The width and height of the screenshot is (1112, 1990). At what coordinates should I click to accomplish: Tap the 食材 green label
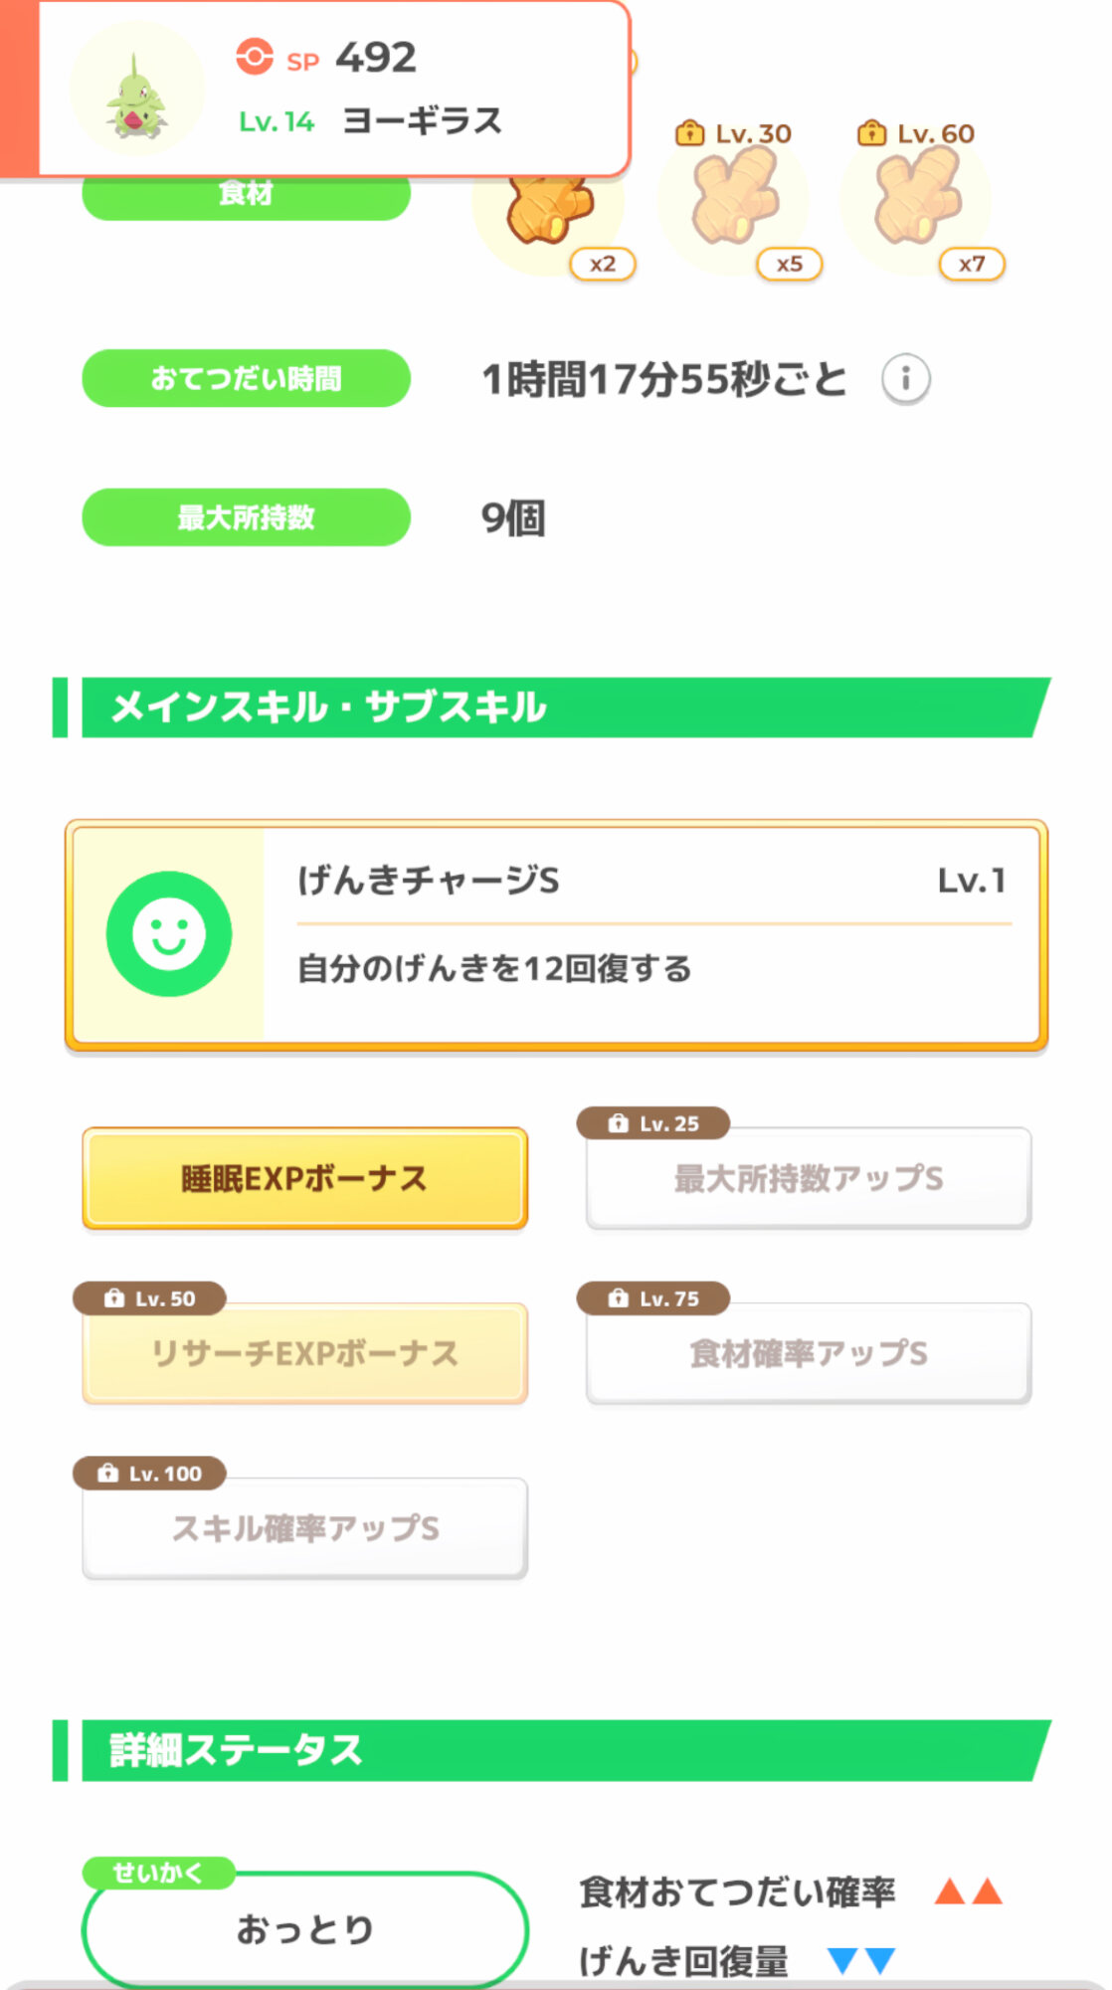click(x=246, y=197)
